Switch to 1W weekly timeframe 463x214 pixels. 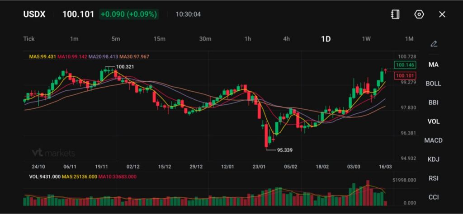point(366,39)
